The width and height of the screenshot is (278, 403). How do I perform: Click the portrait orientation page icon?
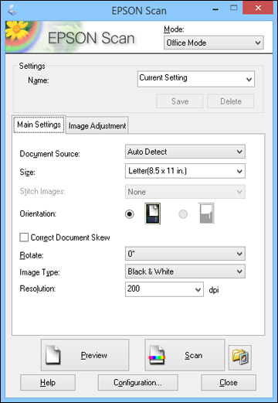153,213
